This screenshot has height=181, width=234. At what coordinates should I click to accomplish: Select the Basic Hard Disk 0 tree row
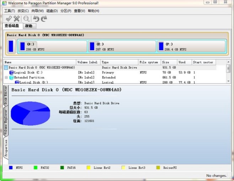tap(110, 68)
